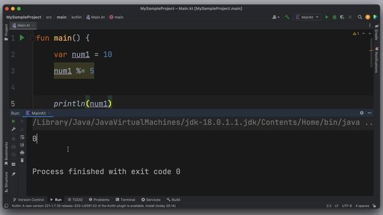Screen dimensions: 383x215
Task: Open Services tool window
Action: point(151,199)
